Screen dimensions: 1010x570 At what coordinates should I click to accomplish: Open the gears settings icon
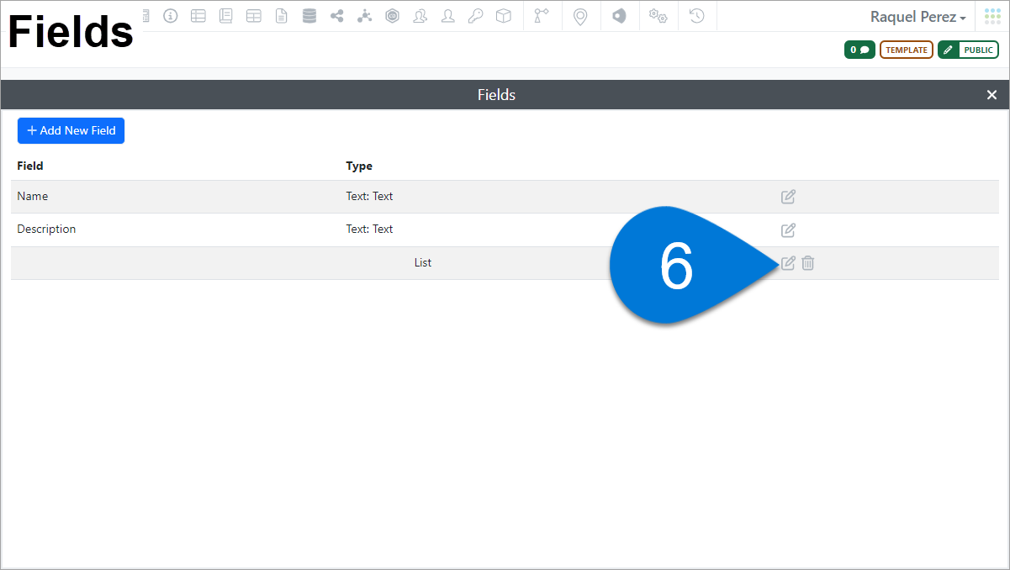click(x=658, y=16)
